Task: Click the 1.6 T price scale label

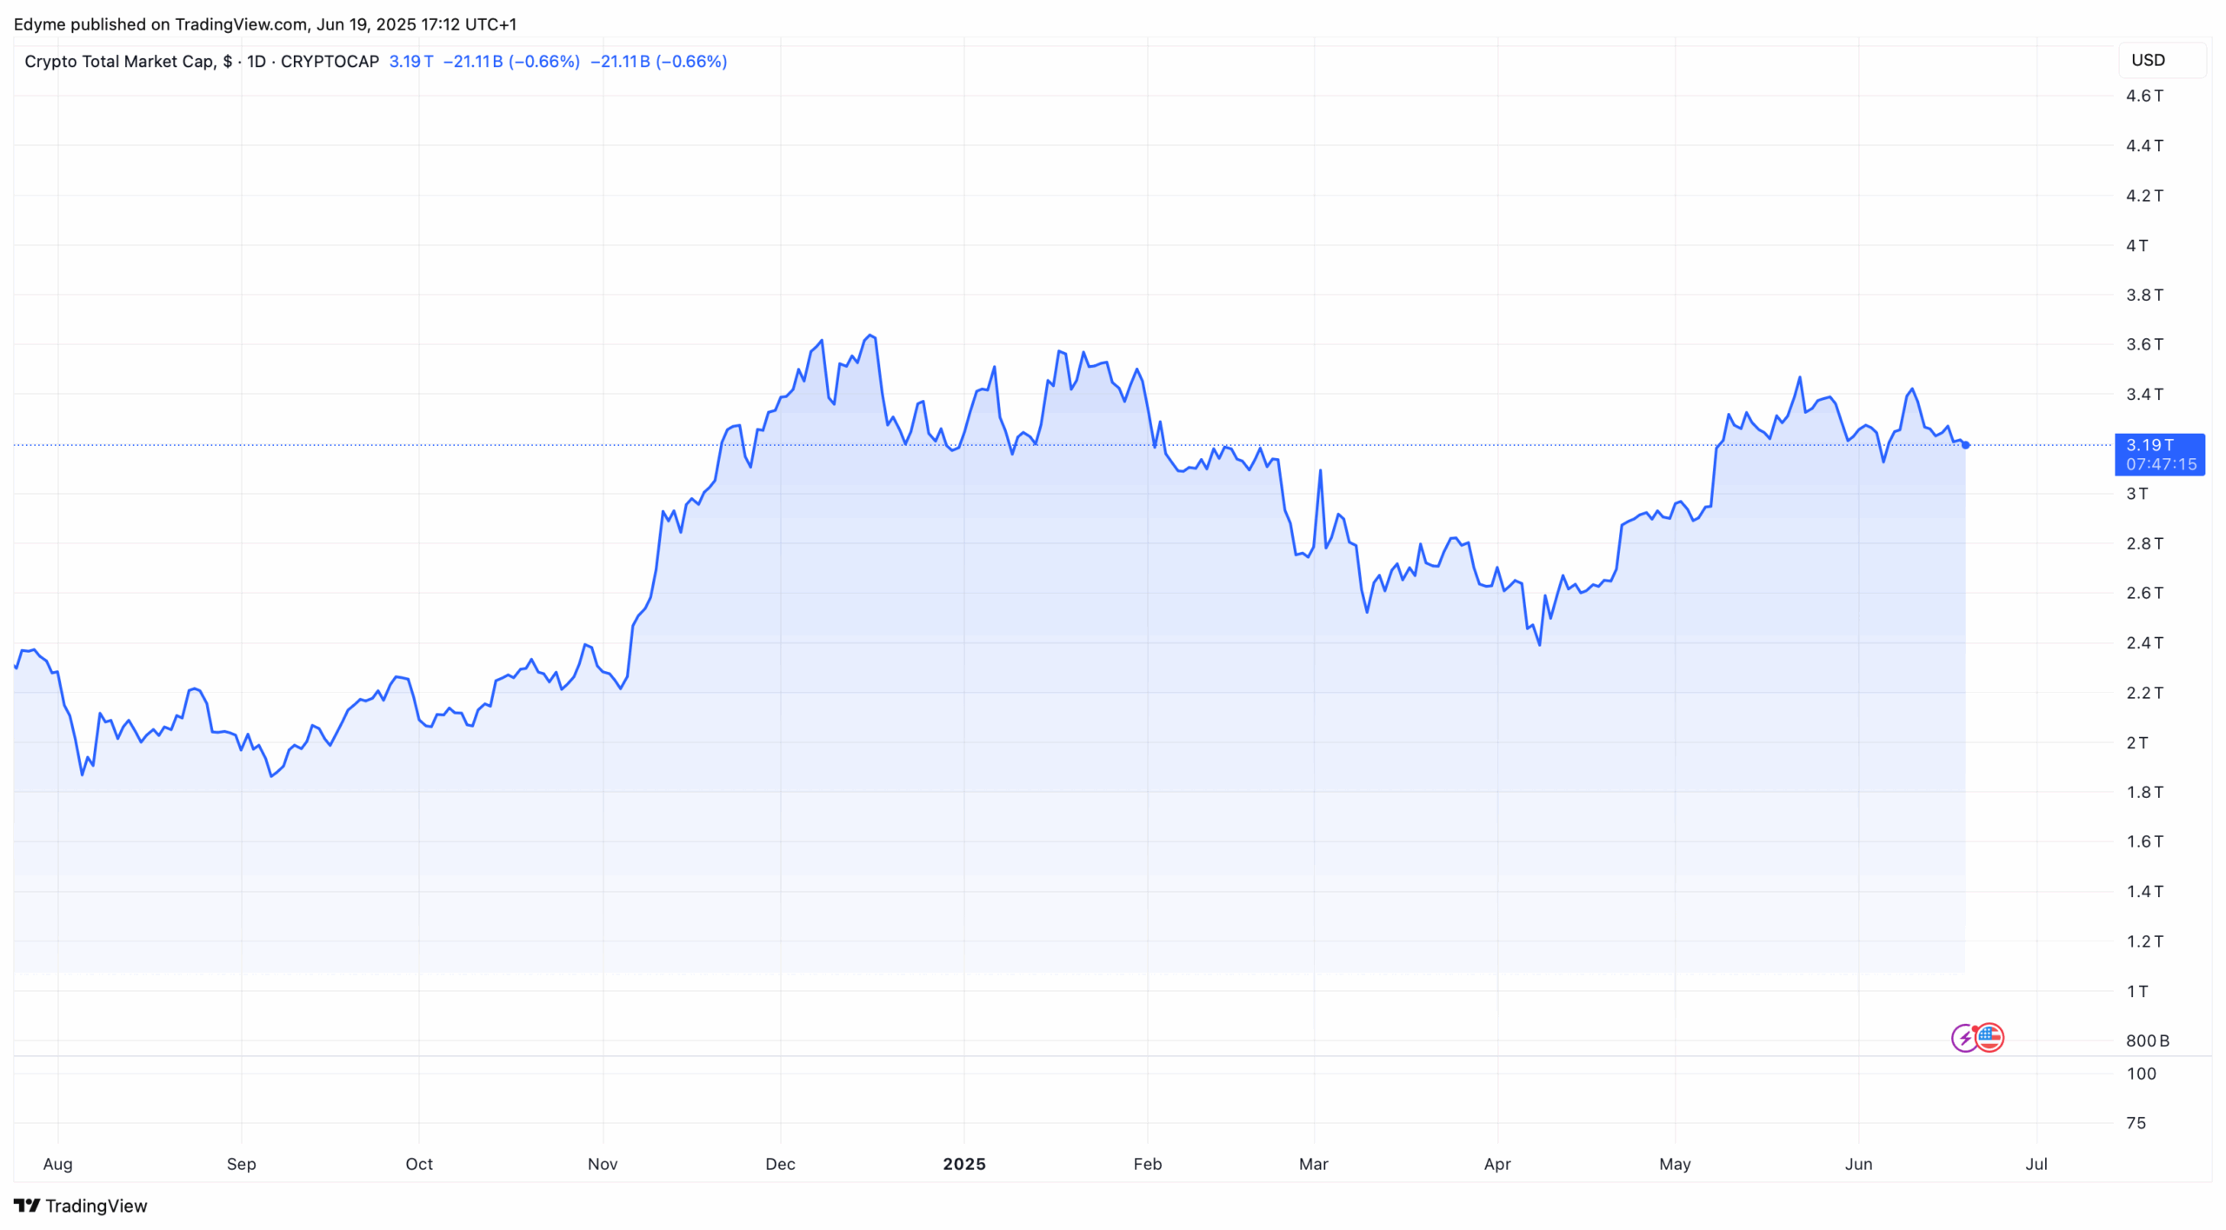Action: pos(2144,841)
